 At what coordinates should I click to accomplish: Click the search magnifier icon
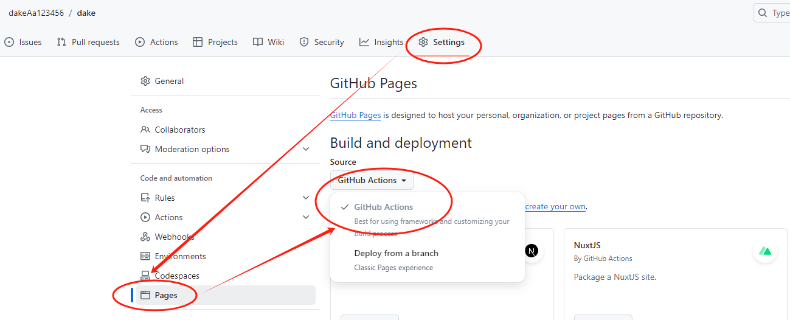[763, 13]
